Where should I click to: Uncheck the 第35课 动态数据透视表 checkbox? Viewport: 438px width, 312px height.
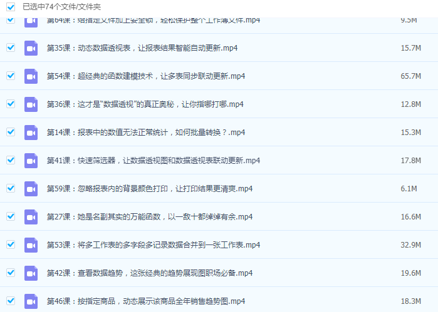coord(11,48)
